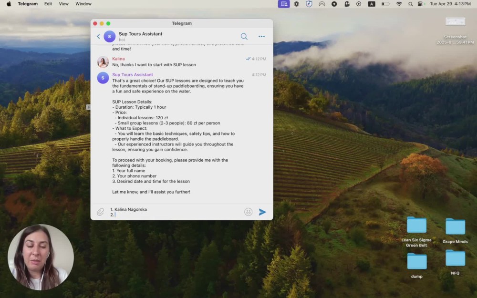Open the Edit menu

click(x=48, y=4)
